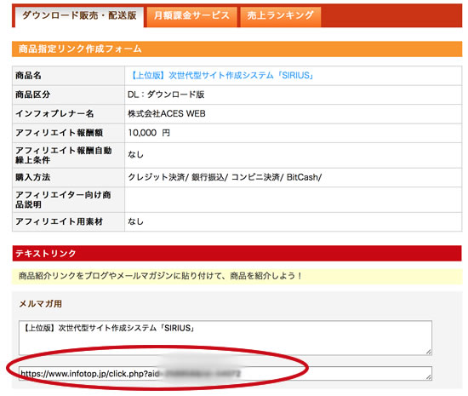This screenshot has height=396, width=468.
Task: Select the DL：ダウンロード版 value
Action: point(166,95)
